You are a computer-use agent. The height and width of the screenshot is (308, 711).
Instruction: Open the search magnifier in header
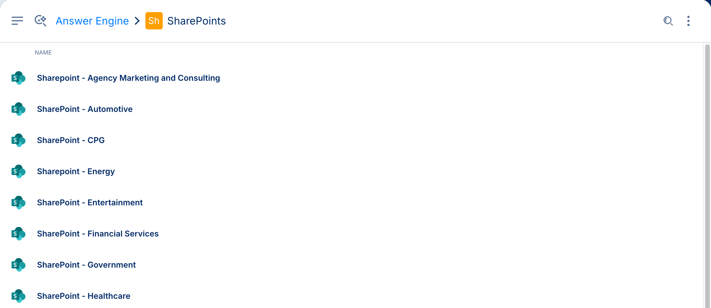[x=668, y=21]
